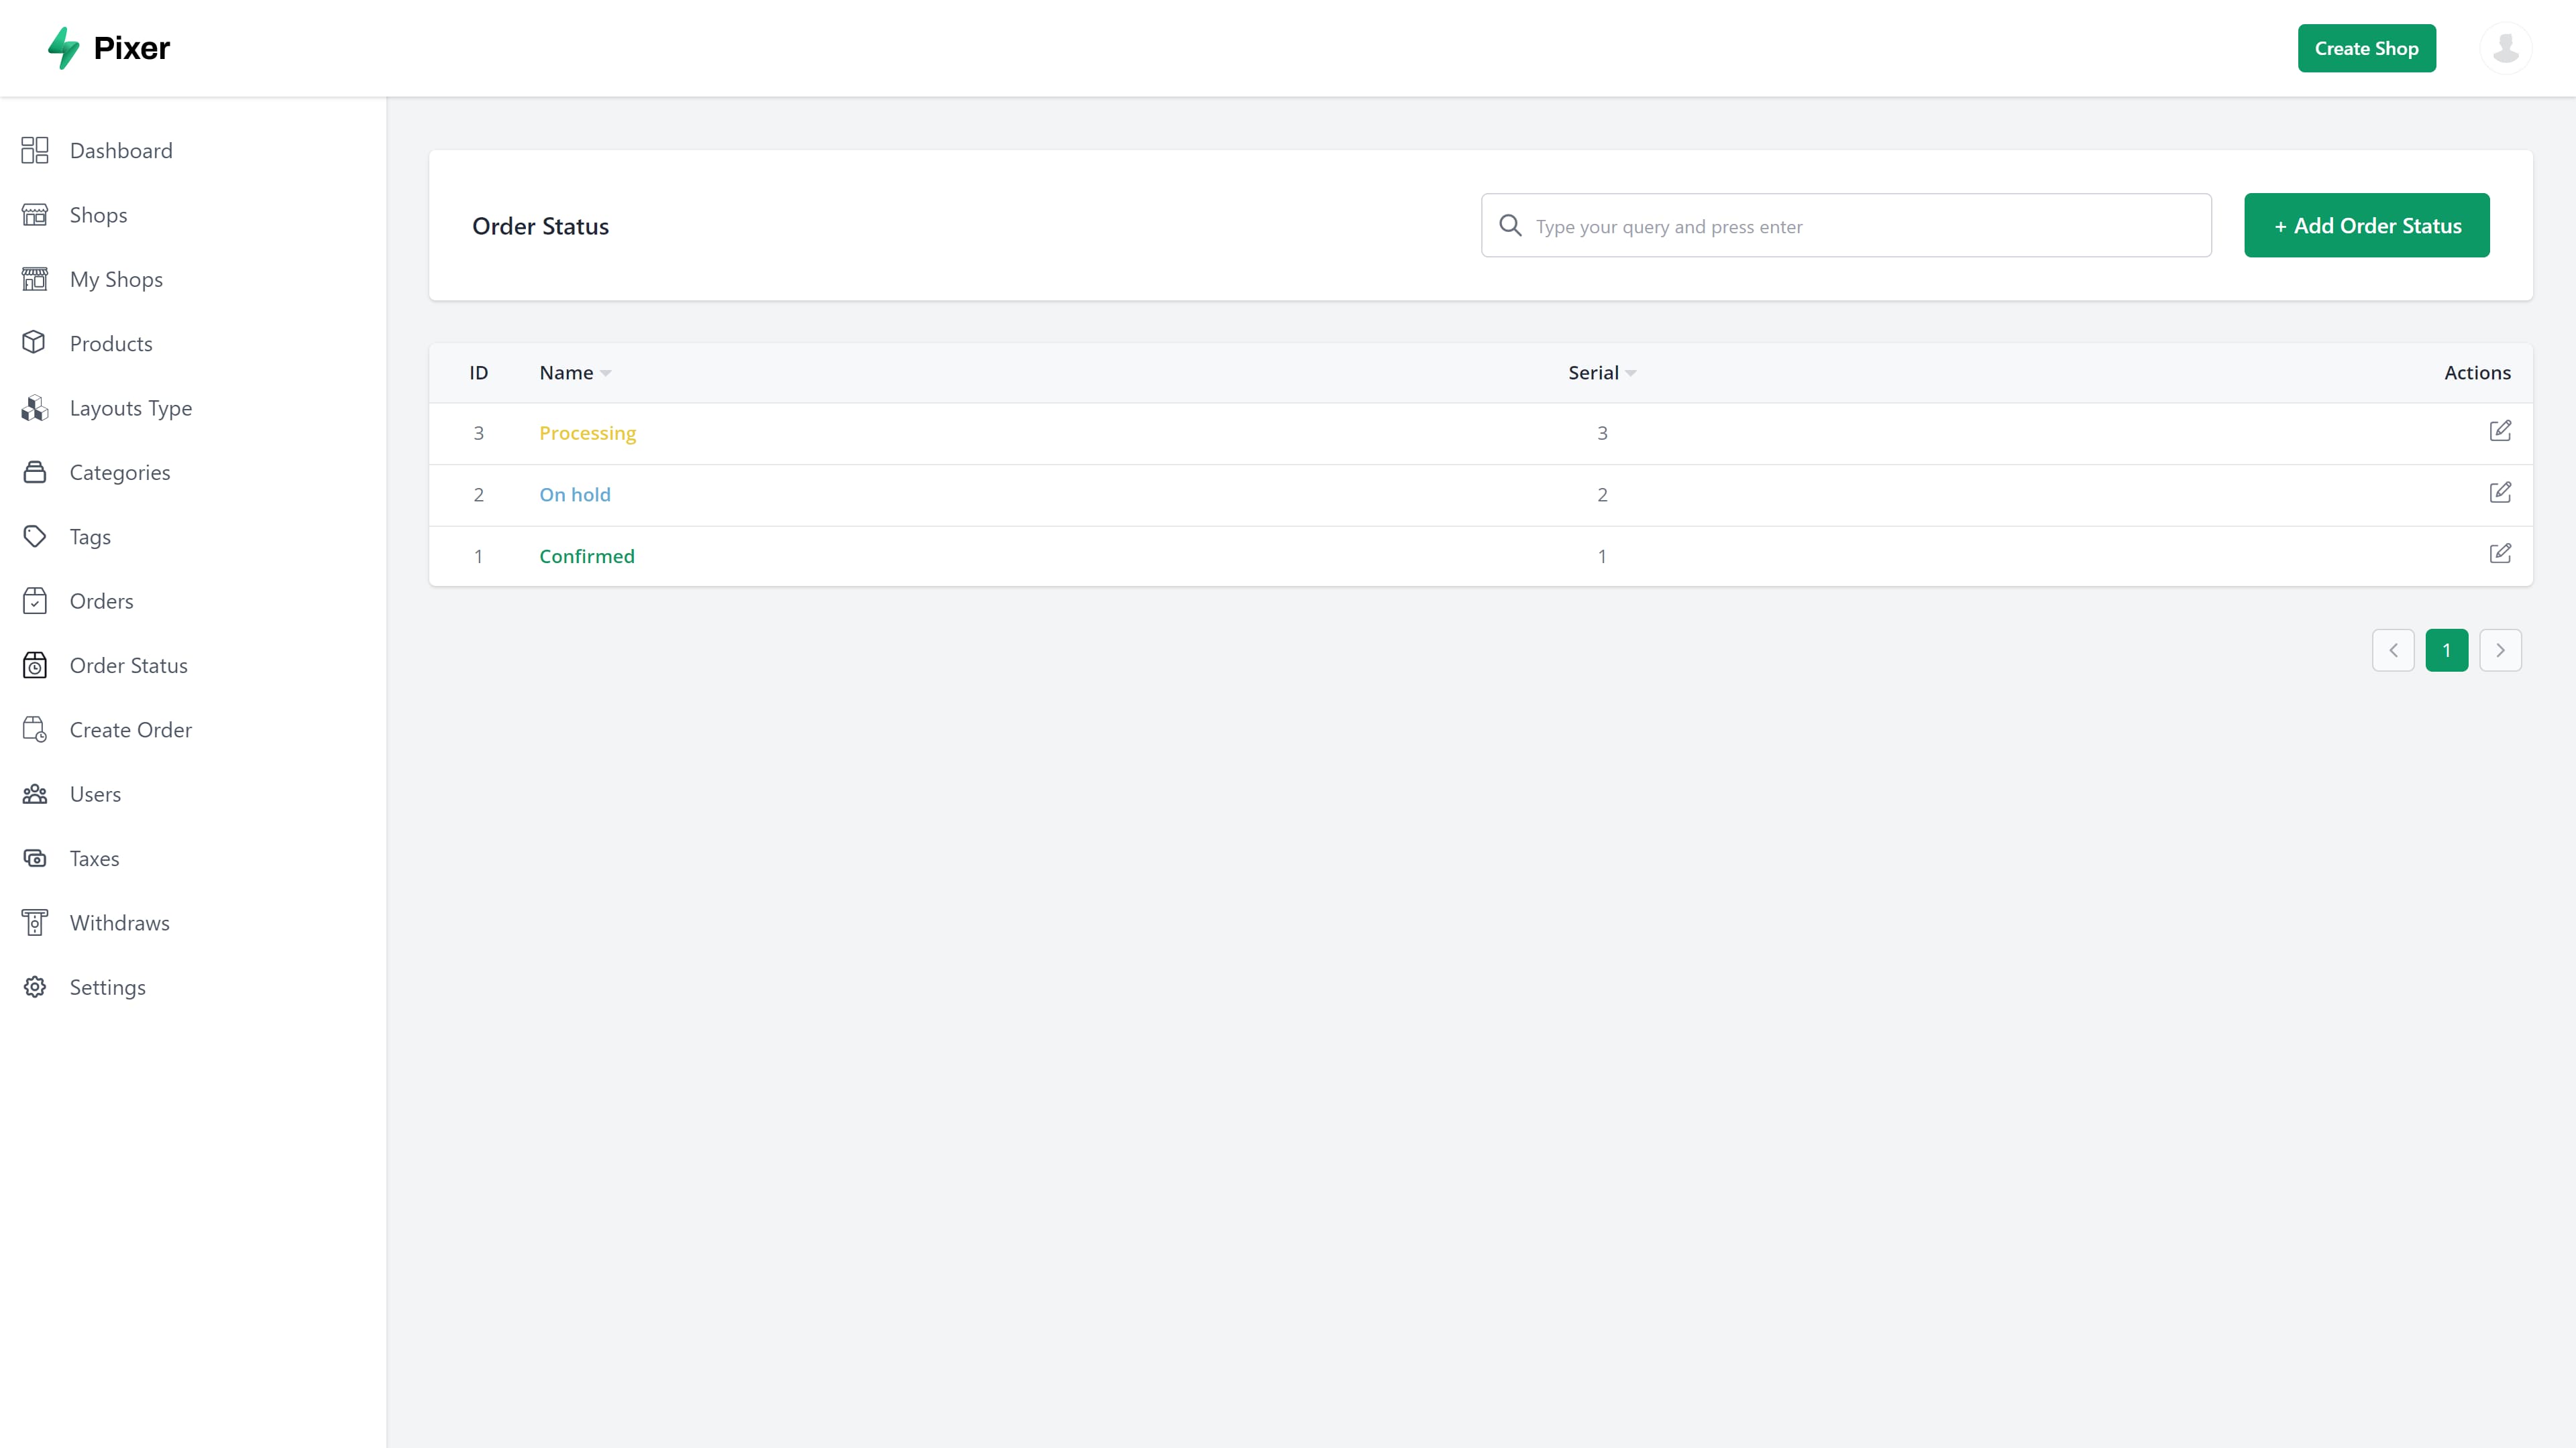Viewport: 2576px width, 1448px height.
Task: Select the Shops storefront icon
Action: click(34, 214)
